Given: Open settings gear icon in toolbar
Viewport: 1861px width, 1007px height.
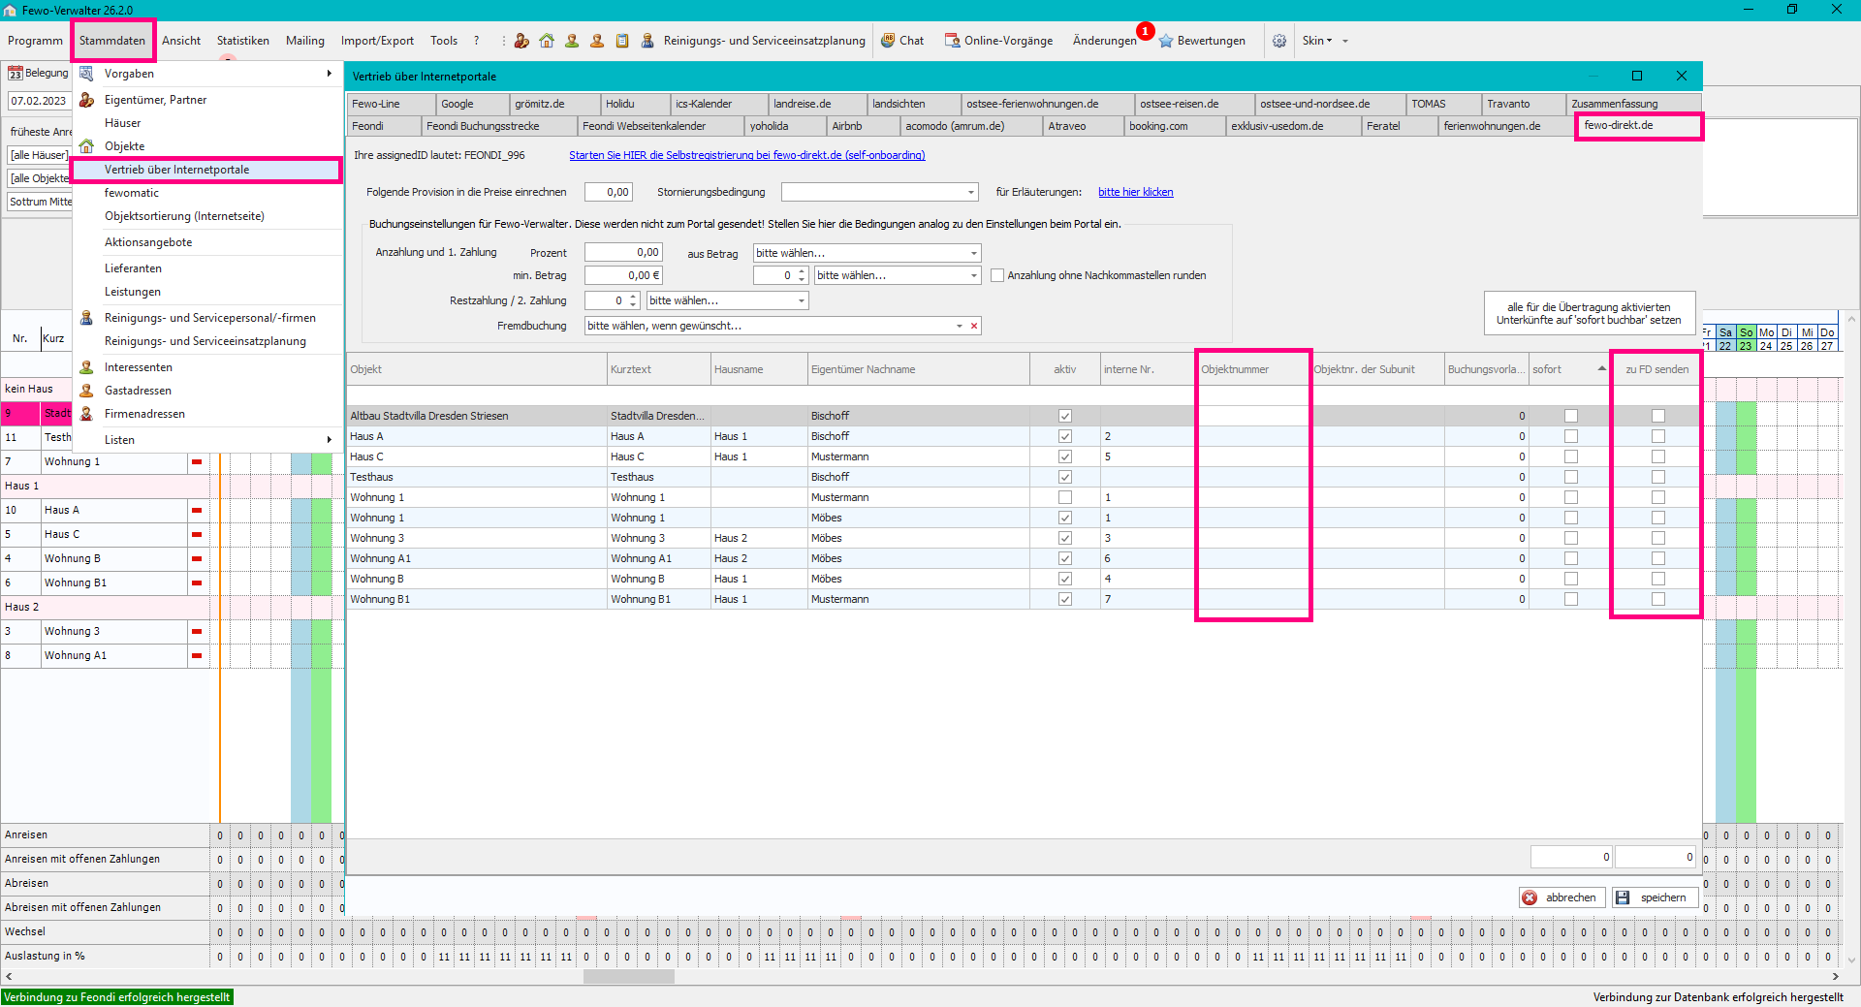Looking at the screenshot, I should 1279,41.
